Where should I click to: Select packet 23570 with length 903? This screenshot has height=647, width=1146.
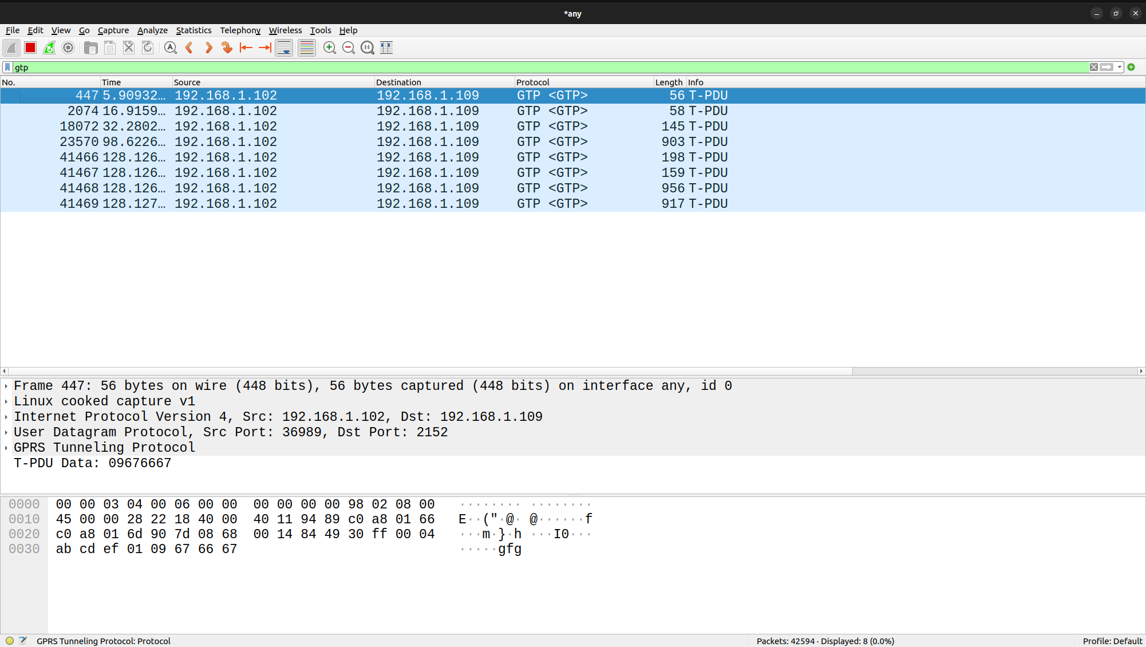tap(572, 142)
